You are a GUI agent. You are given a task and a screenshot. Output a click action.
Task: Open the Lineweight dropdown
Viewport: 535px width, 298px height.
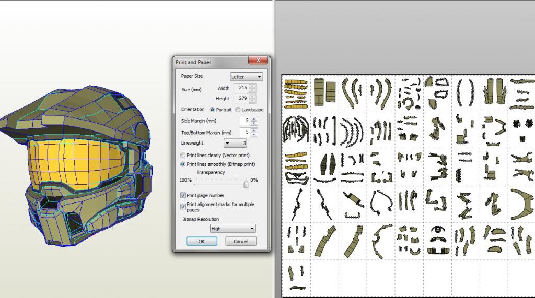[x=235, y=143]
